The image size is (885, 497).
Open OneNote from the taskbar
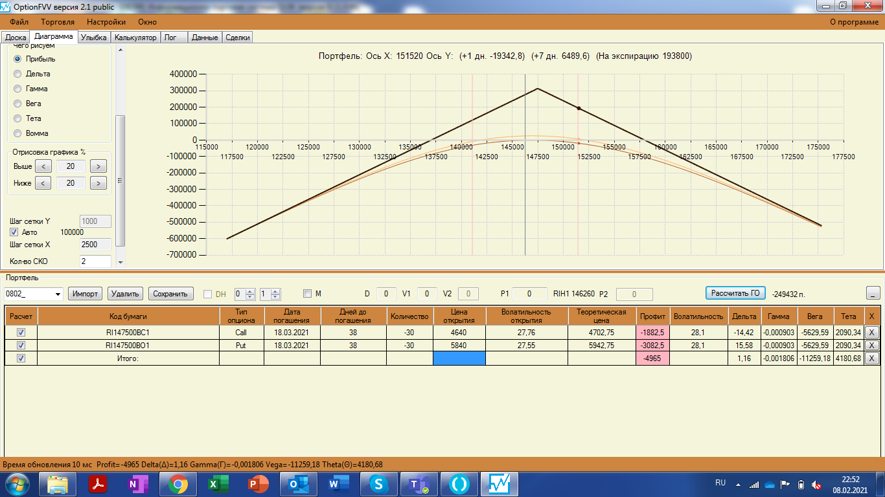(x=138, y=484)
